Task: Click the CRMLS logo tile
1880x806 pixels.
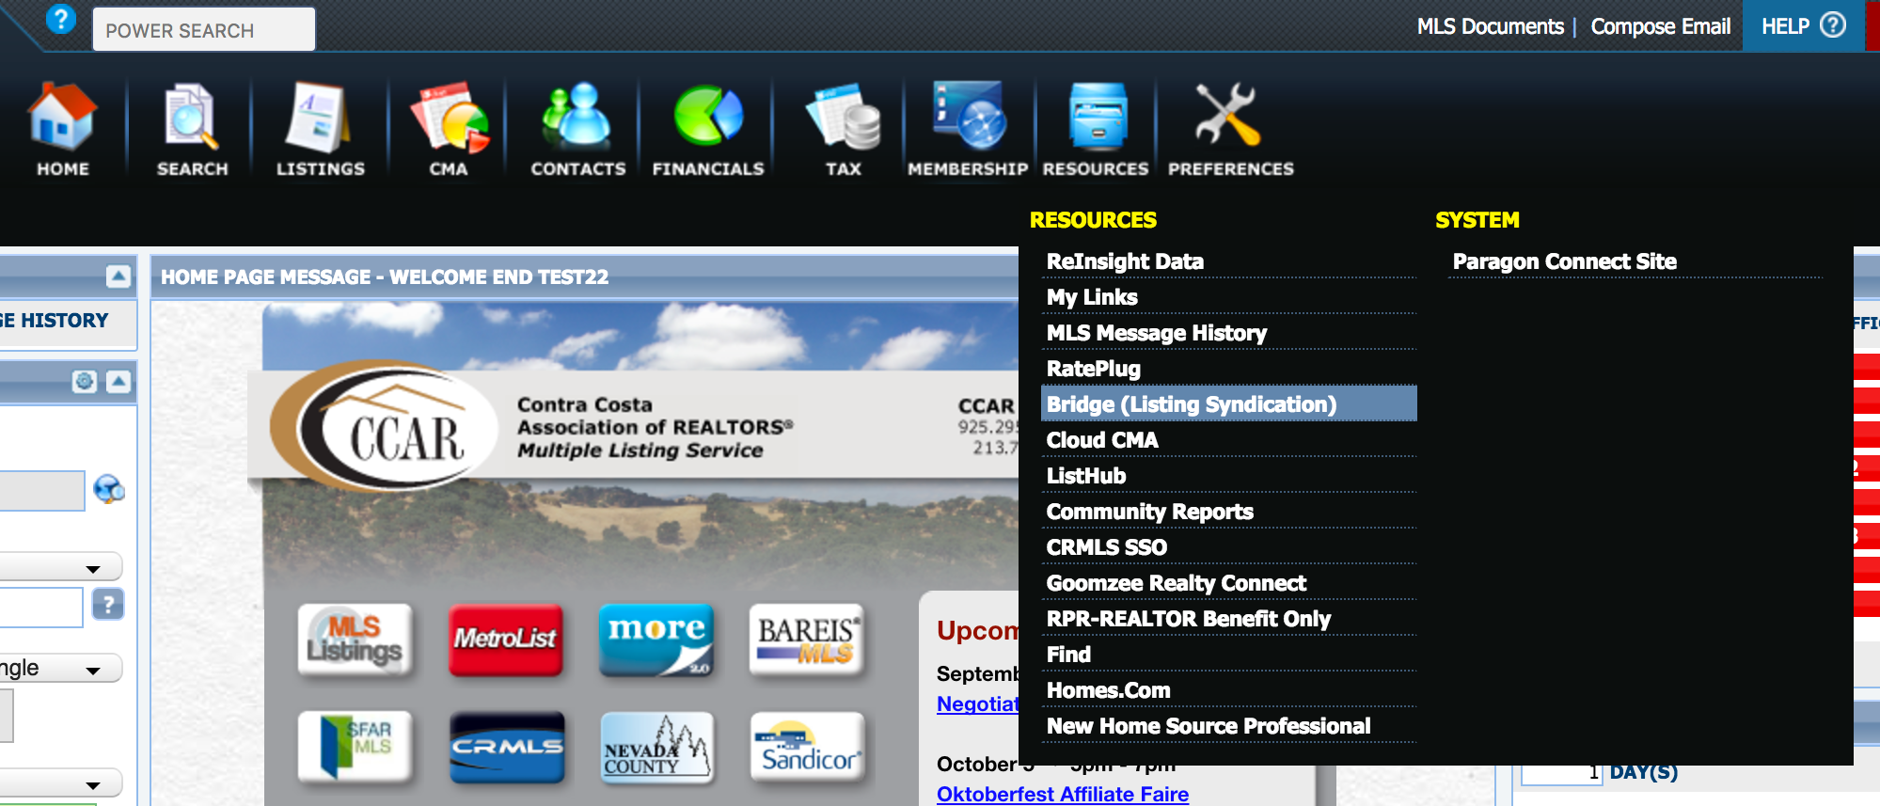Action: click(x=507, y=747)
